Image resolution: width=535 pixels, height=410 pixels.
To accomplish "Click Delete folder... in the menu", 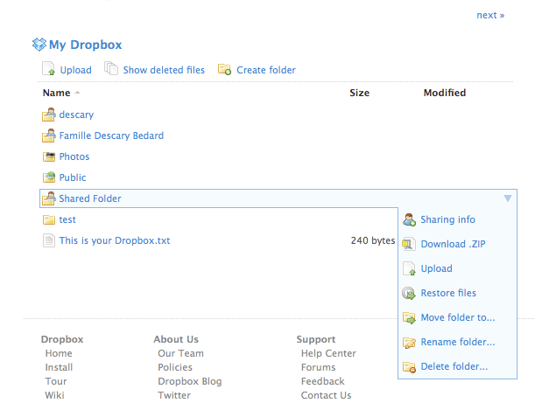I will 454,366.
